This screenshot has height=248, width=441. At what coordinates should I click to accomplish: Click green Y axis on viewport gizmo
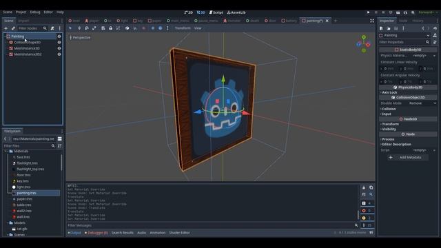pyautogui.click(x=364, y=37)
